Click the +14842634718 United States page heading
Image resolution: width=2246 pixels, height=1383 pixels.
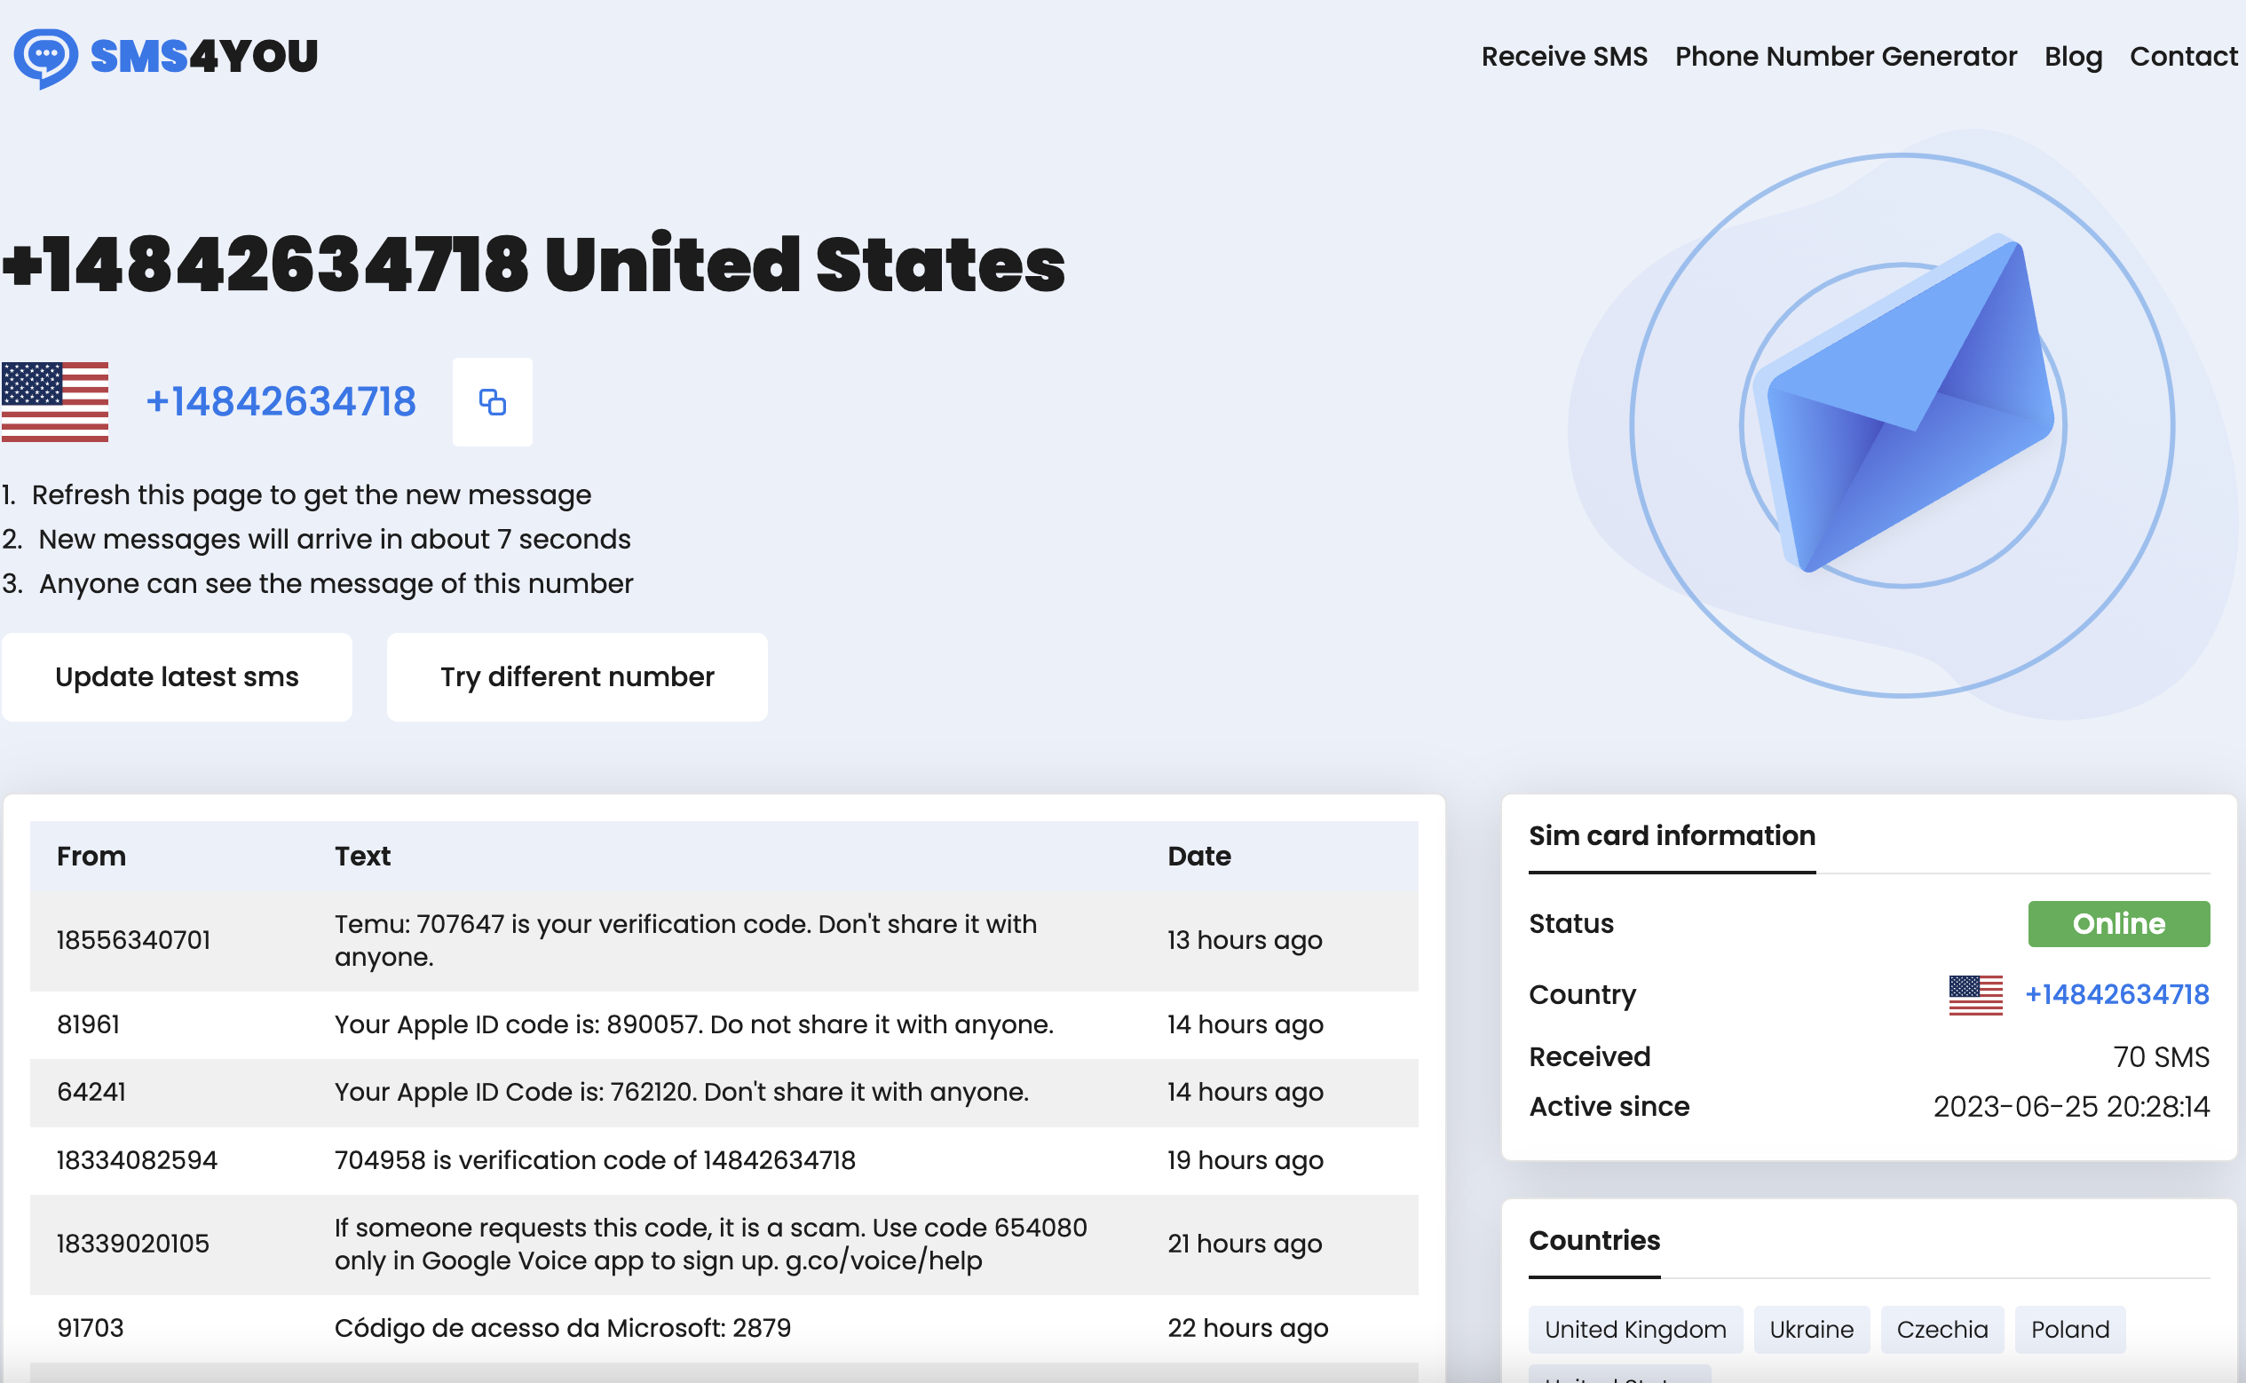tap(534, 265)
